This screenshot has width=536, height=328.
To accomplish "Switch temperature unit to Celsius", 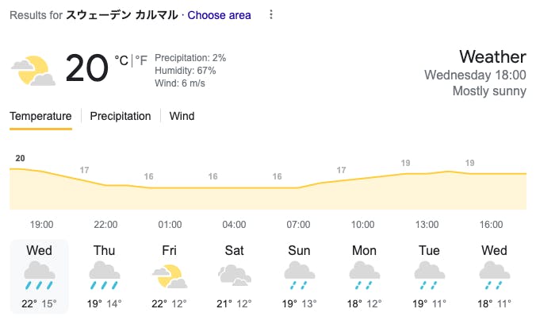I will click(x=121, y=60).
